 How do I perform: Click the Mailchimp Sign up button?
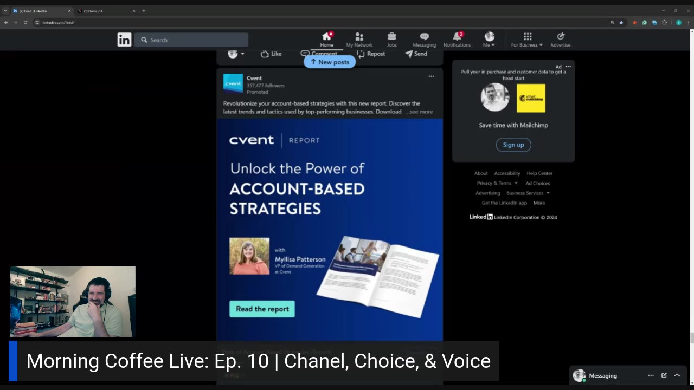click(513, 145)
